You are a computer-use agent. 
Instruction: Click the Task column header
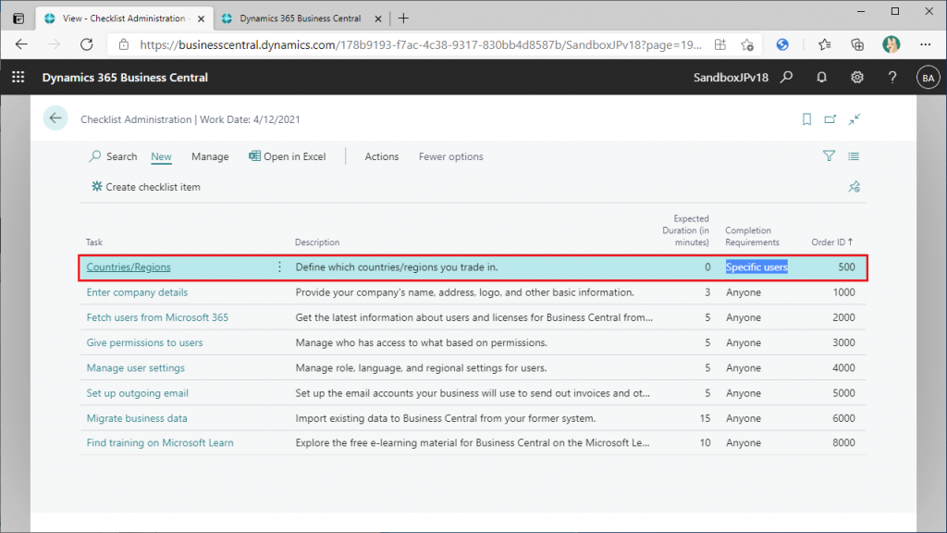93,242
